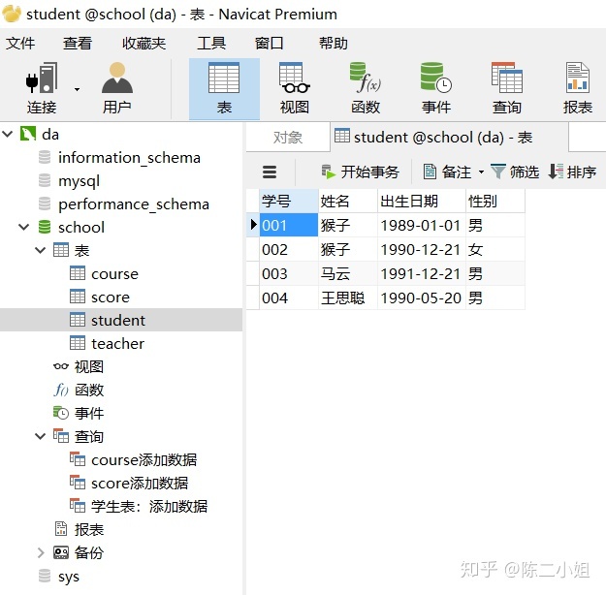
Task: Open the 工具 menu
Action: [x=211, y=43]
